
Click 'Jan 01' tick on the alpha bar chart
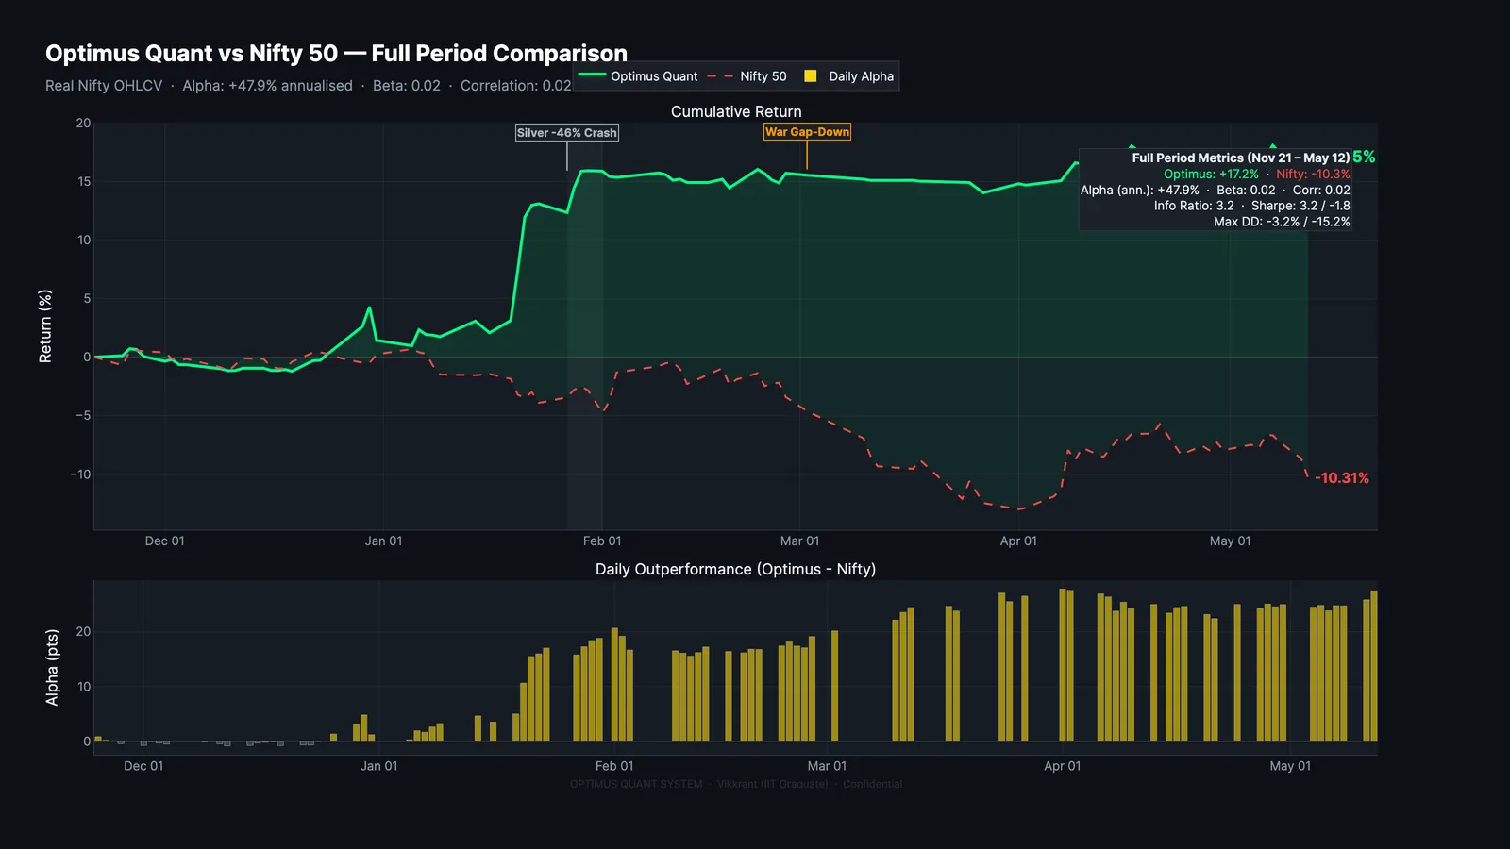pyautogui.click(x=378, y=766)
